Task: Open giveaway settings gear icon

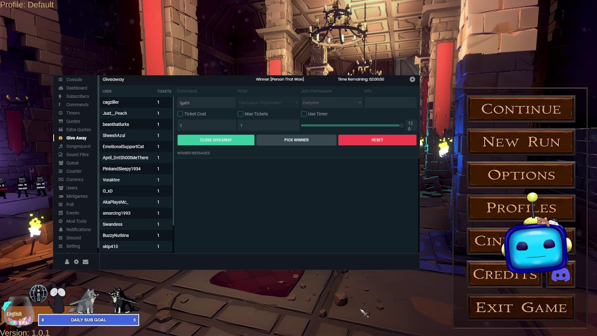Action: pyautogui.click(x=412, y=79)
